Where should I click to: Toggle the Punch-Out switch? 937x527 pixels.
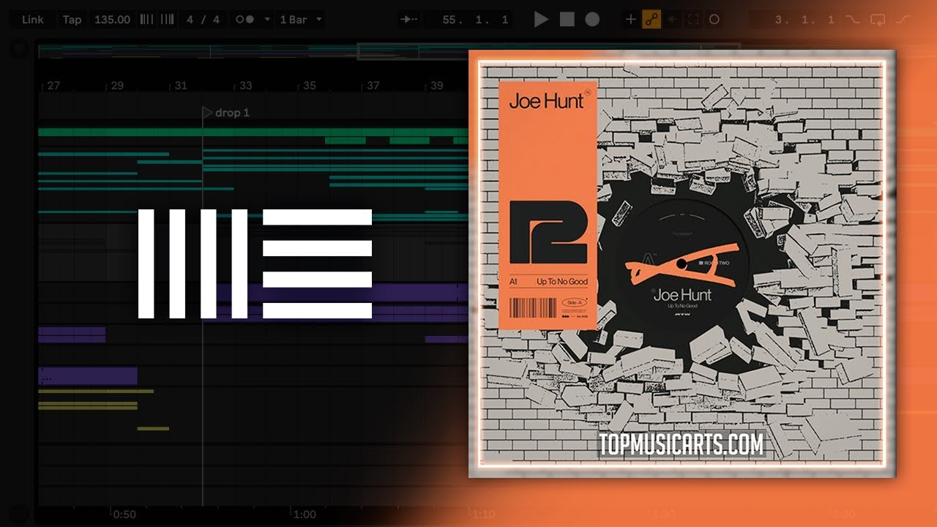[x=905, y=20]
